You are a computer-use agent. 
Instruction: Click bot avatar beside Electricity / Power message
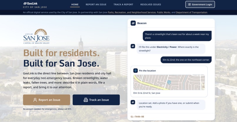pos(133,46)
